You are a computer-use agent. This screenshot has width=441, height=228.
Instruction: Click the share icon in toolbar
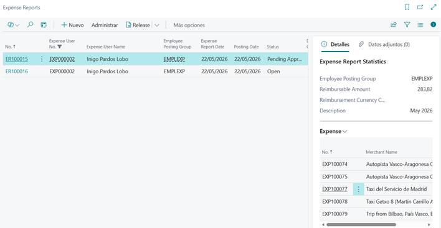(x=394, y=25)
